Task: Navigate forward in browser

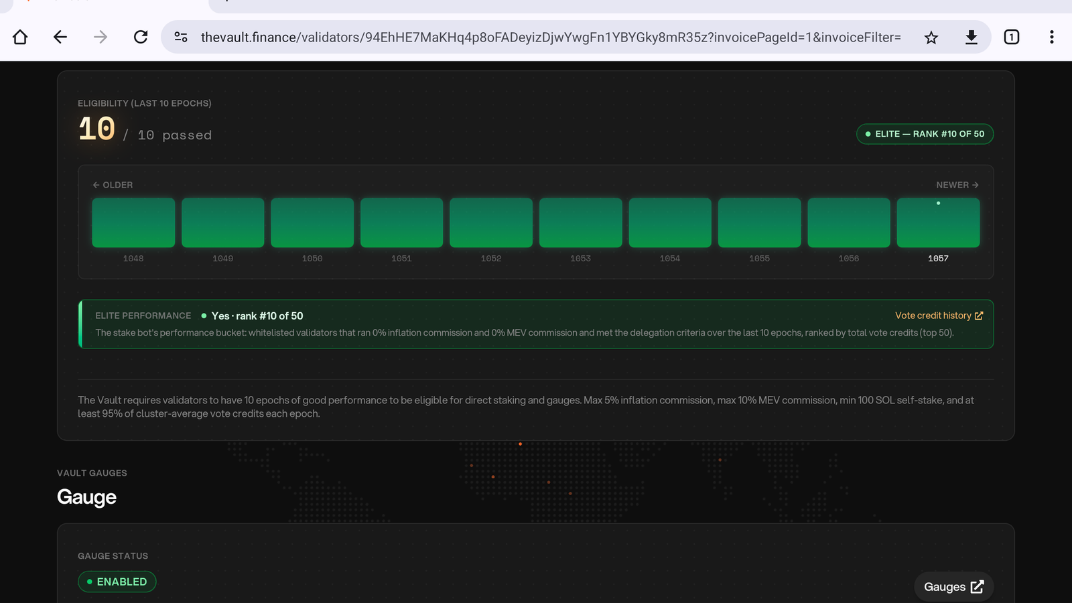Action: coord(100,37)
